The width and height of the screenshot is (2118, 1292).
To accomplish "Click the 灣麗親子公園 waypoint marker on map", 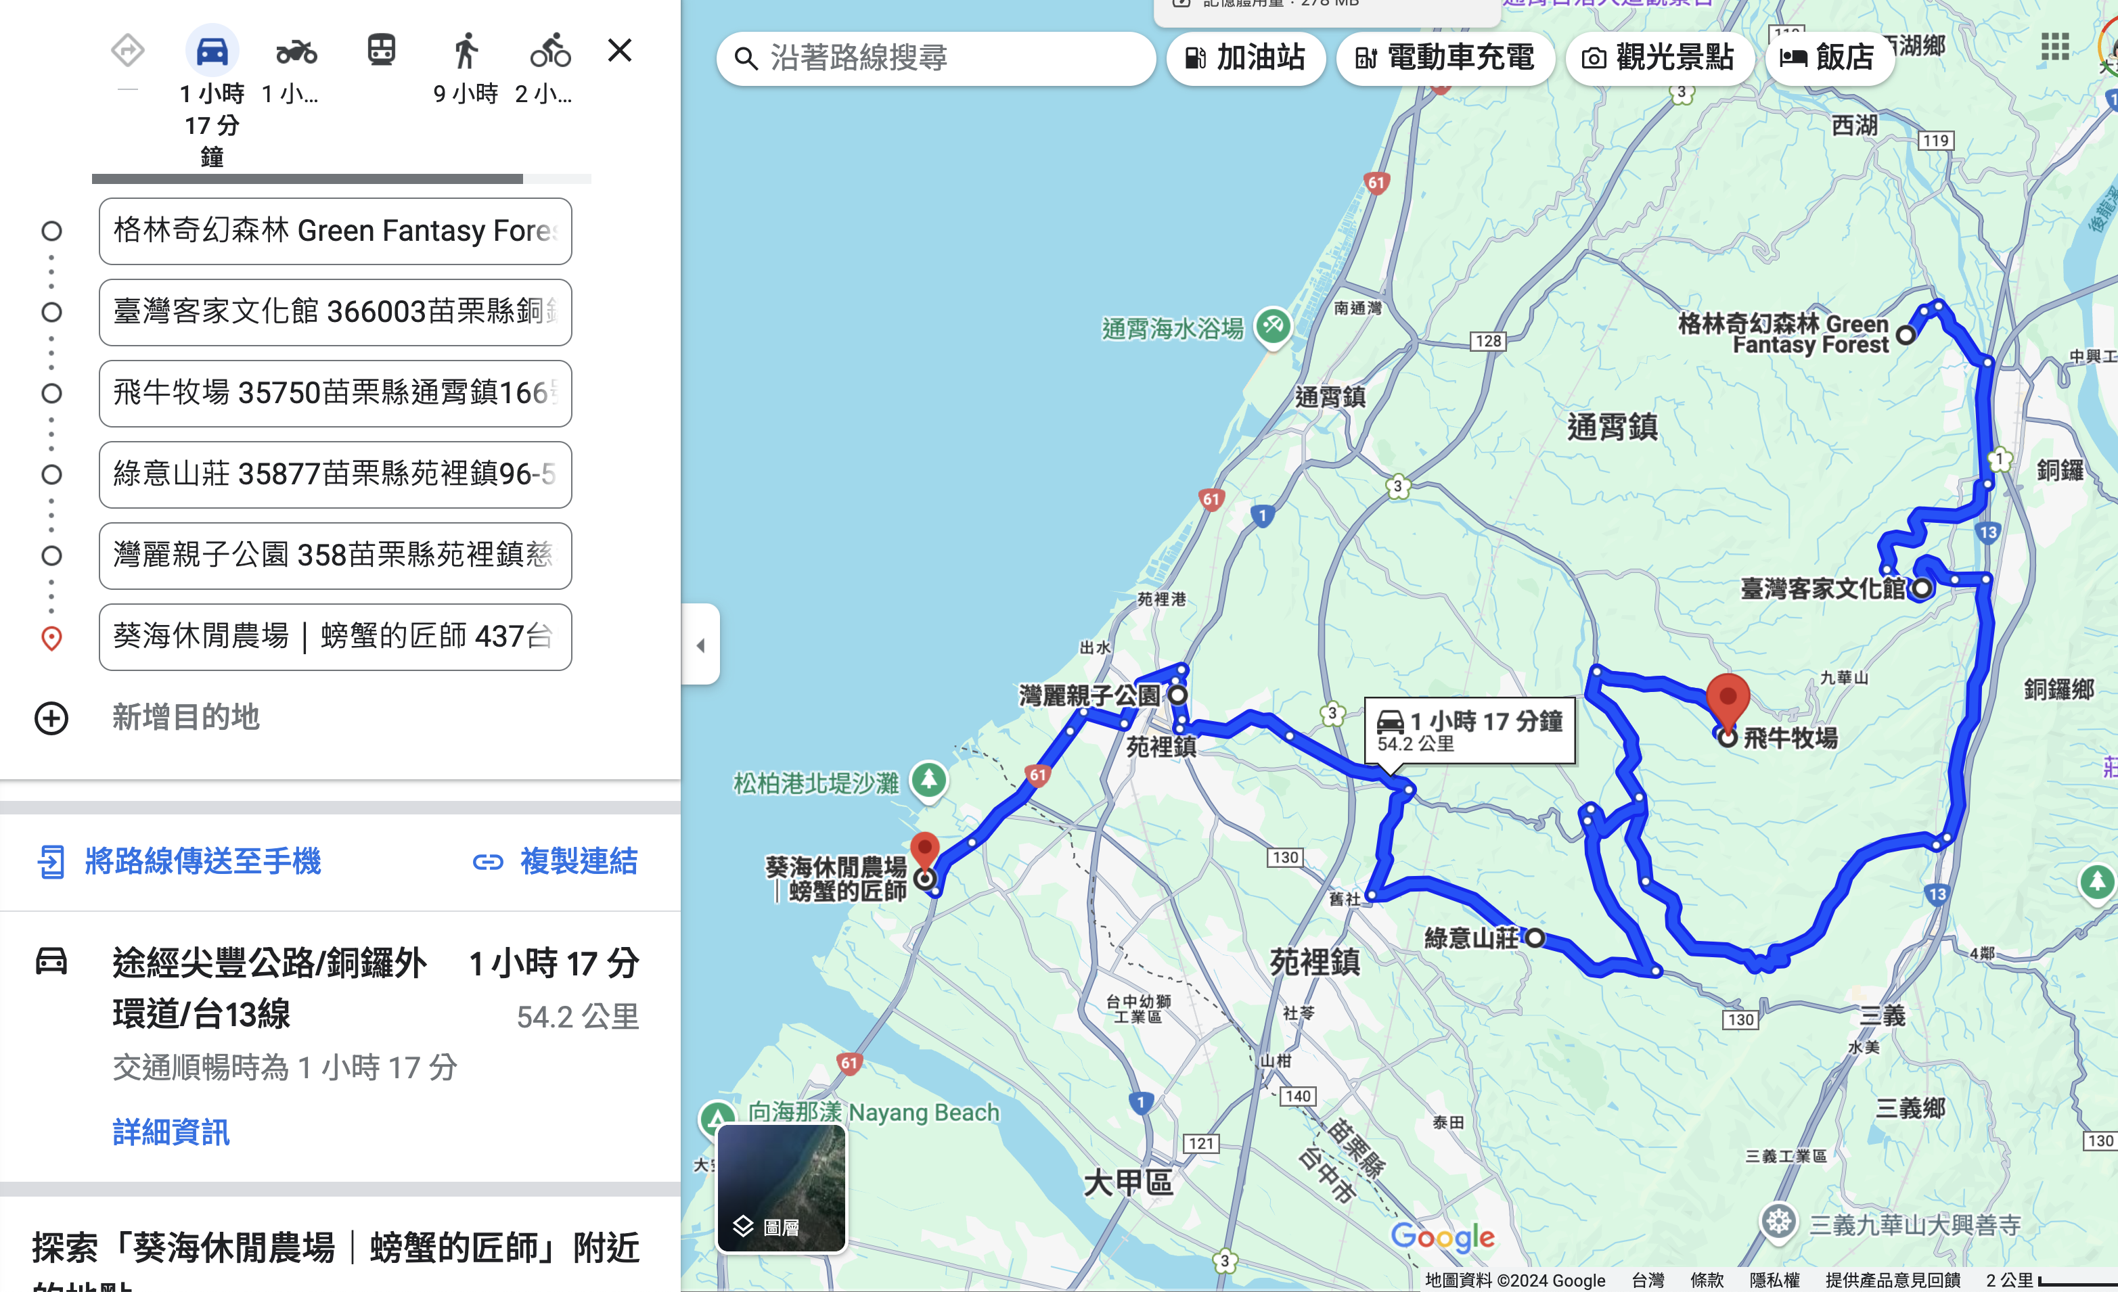I will pyautogui.click(x=1177, y=695).
